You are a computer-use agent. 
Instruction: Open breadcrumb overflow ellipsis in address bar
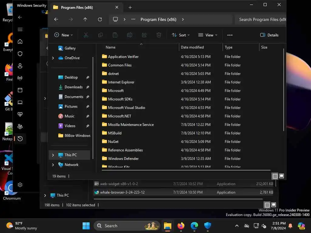[x=133, y=19]
